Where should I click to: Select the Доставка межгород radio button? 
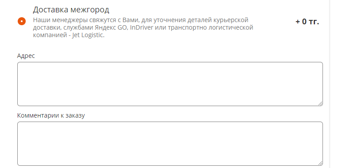pos(22,21)
